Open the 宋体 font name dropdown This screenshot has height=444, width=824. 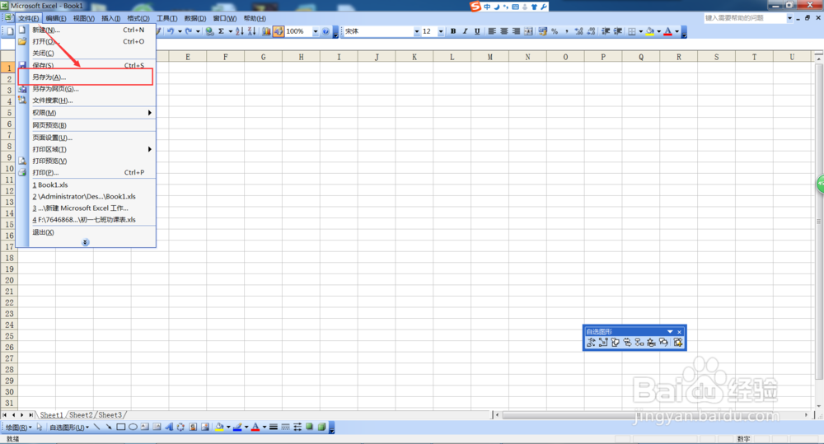[417, 31]
